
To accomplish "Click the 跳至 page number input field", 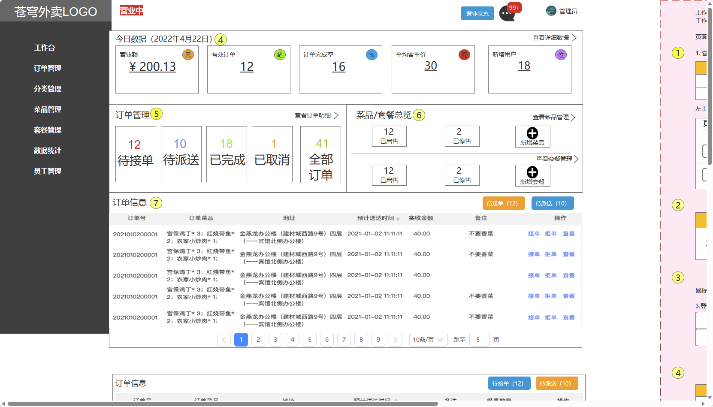I will (x=480, y=340).
